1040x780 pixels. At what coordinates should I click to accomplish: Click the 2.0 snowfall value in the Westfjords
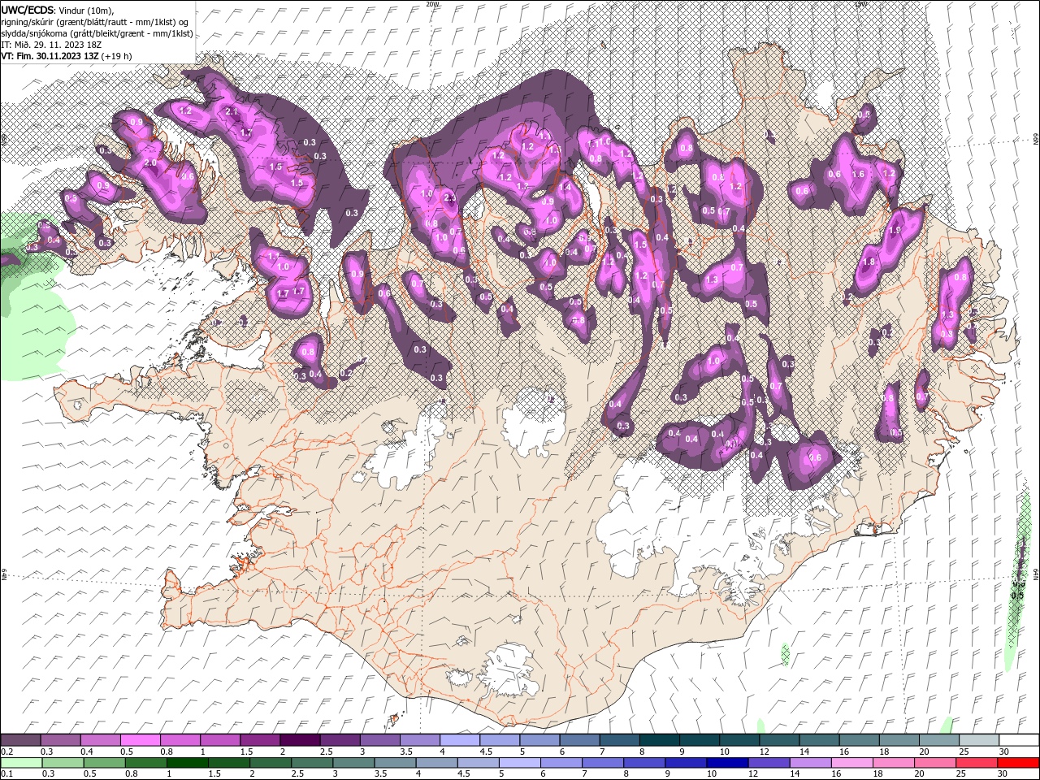pos(150,162)
